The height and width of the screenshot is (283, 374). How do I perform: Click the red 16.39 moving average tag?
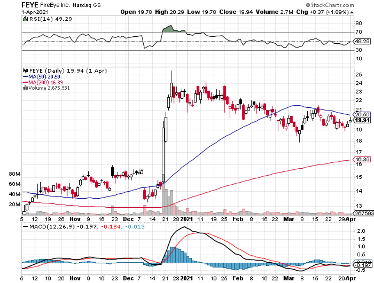click(362, 160)
